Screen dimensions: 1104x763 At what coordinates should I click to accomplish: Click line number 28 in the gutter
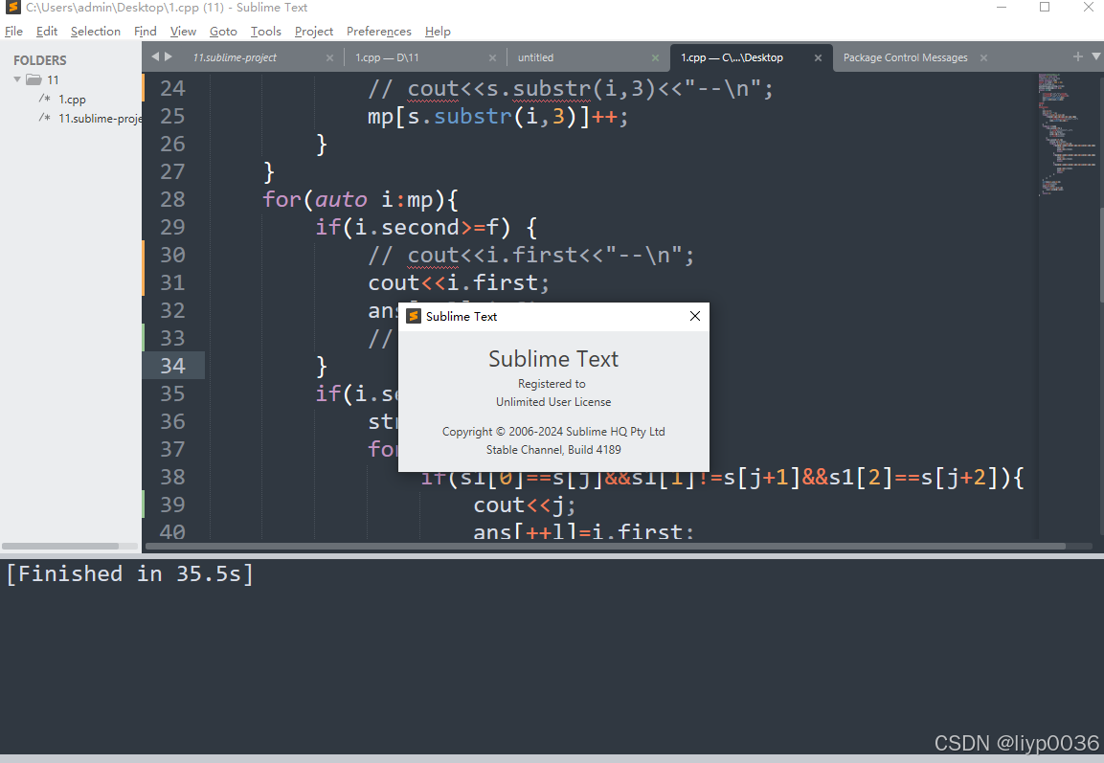coord(172,199)
